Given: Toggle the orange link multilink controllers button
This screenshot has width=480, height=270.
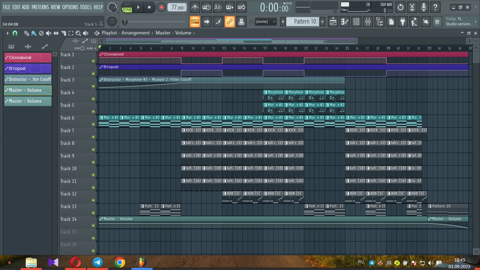Looking at the screenshot, I should 230,21.
